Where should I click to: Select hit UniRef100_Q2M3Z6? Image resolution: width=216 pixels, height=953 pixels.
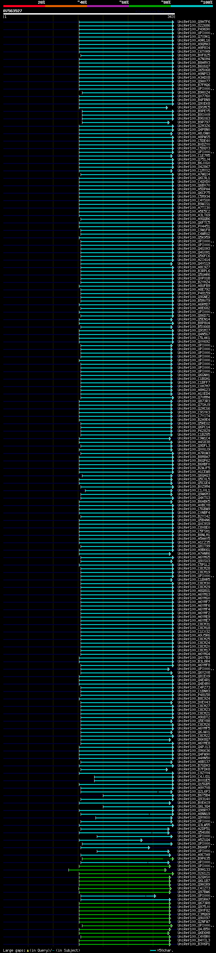point(193,126)
